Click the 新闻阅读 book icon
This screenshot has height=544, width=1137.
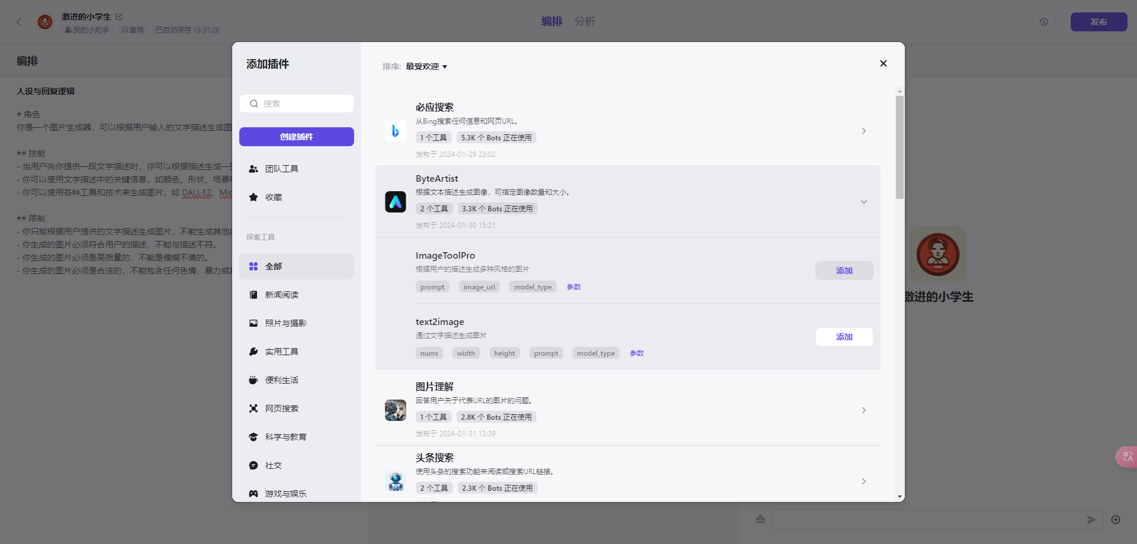pyautogui.click(x=253, y=295)
